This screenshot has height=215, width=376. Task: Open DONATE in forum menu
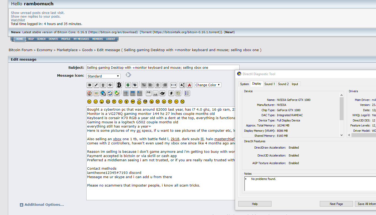click(x=53, y=39)
